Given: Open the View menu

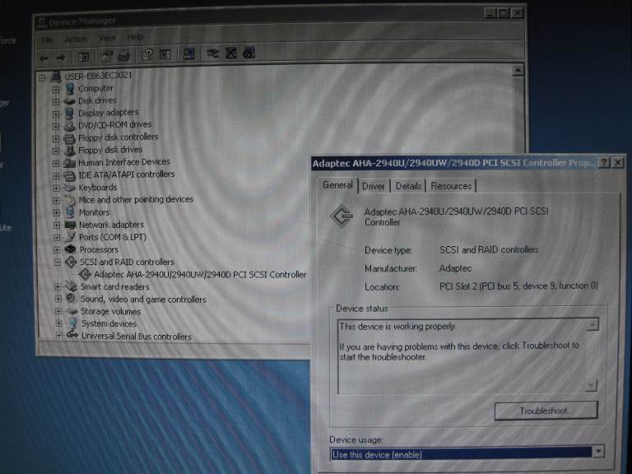Looking at the screenshot, I should coord(107,39).
